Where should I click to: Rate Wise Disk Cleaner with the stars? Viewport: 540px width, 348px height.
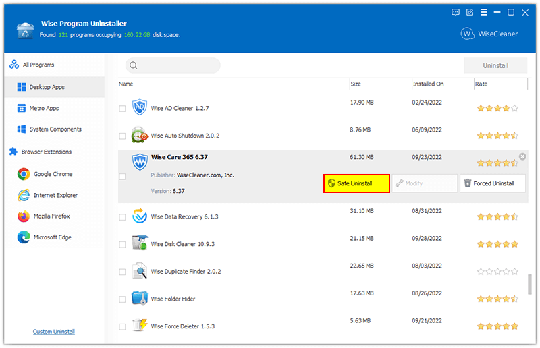(x=497, y=244)
